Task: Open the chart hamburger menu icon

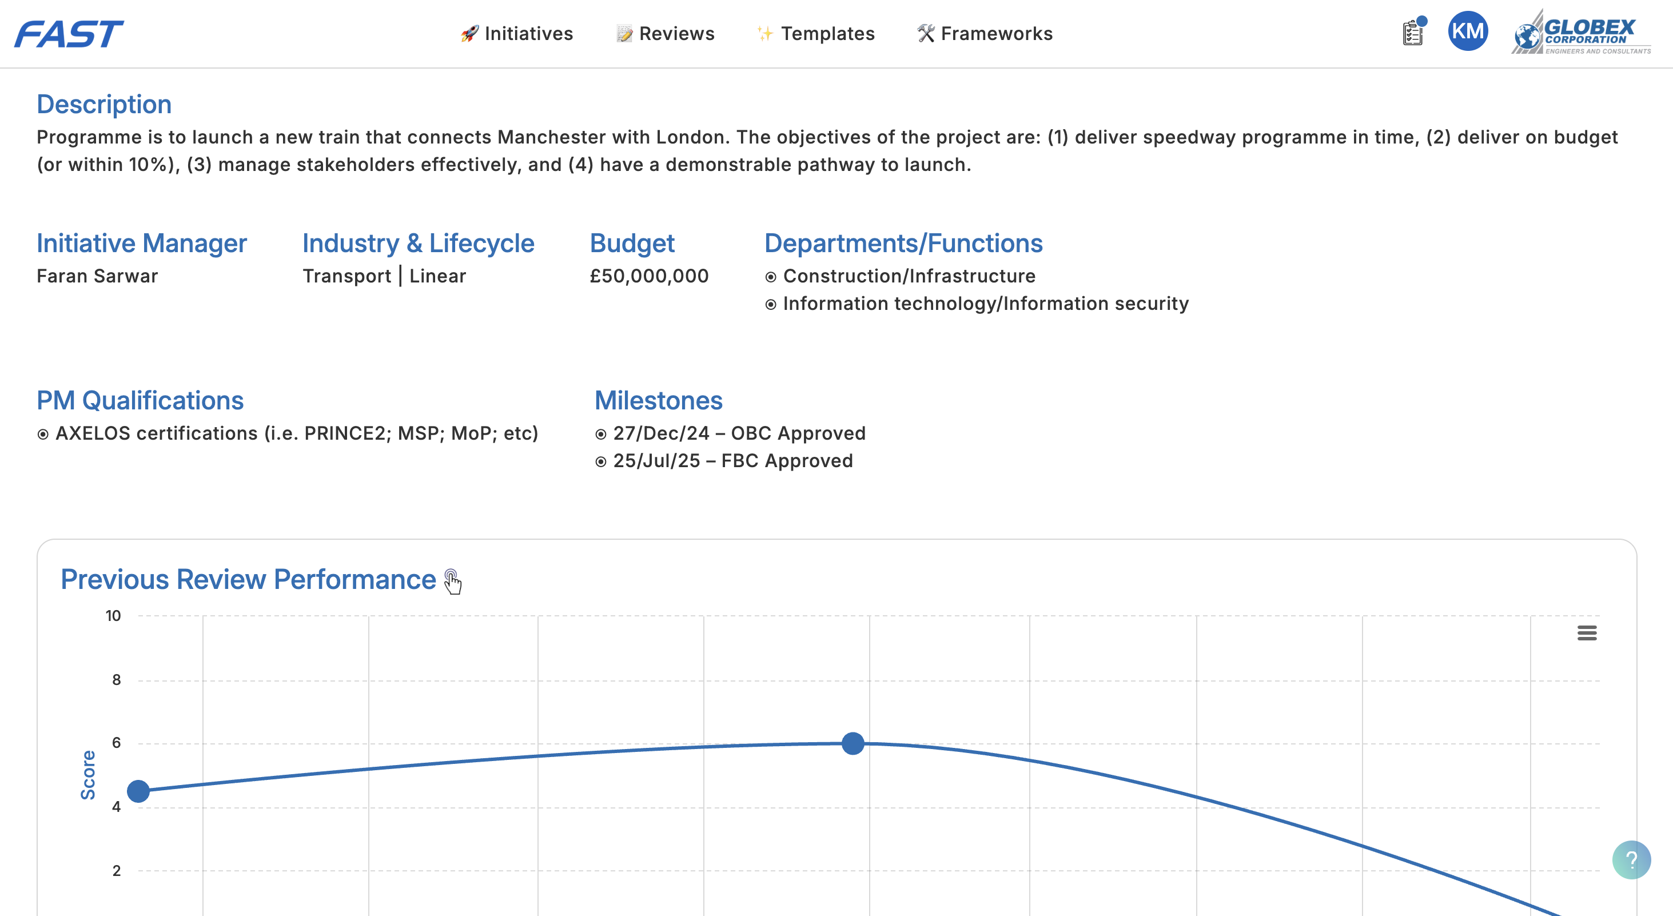Action: 1586,633
